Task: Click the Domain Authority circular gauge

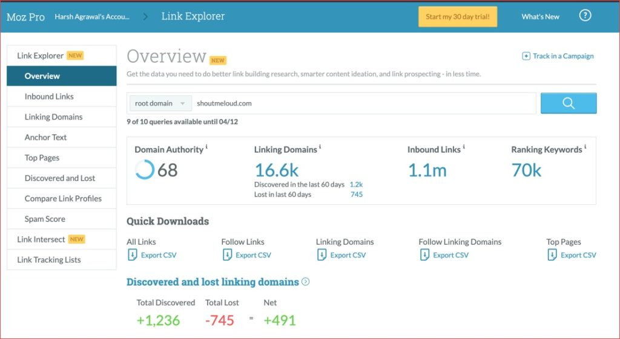Action: (x=144, y=170)
